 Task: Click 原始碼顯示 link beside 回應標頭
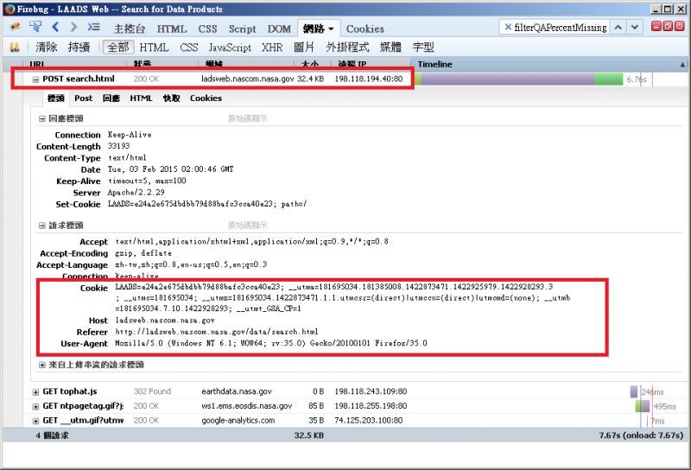pos(247,118)
